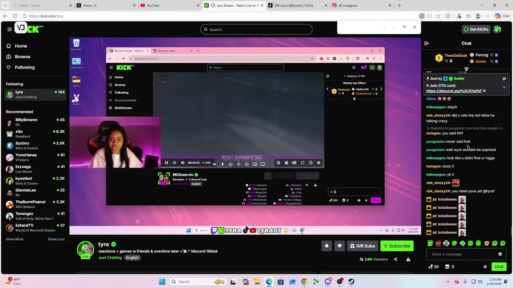Screen dimensions: 513x288
Task: Open the Edge profile icon
Action: [478, 16]
